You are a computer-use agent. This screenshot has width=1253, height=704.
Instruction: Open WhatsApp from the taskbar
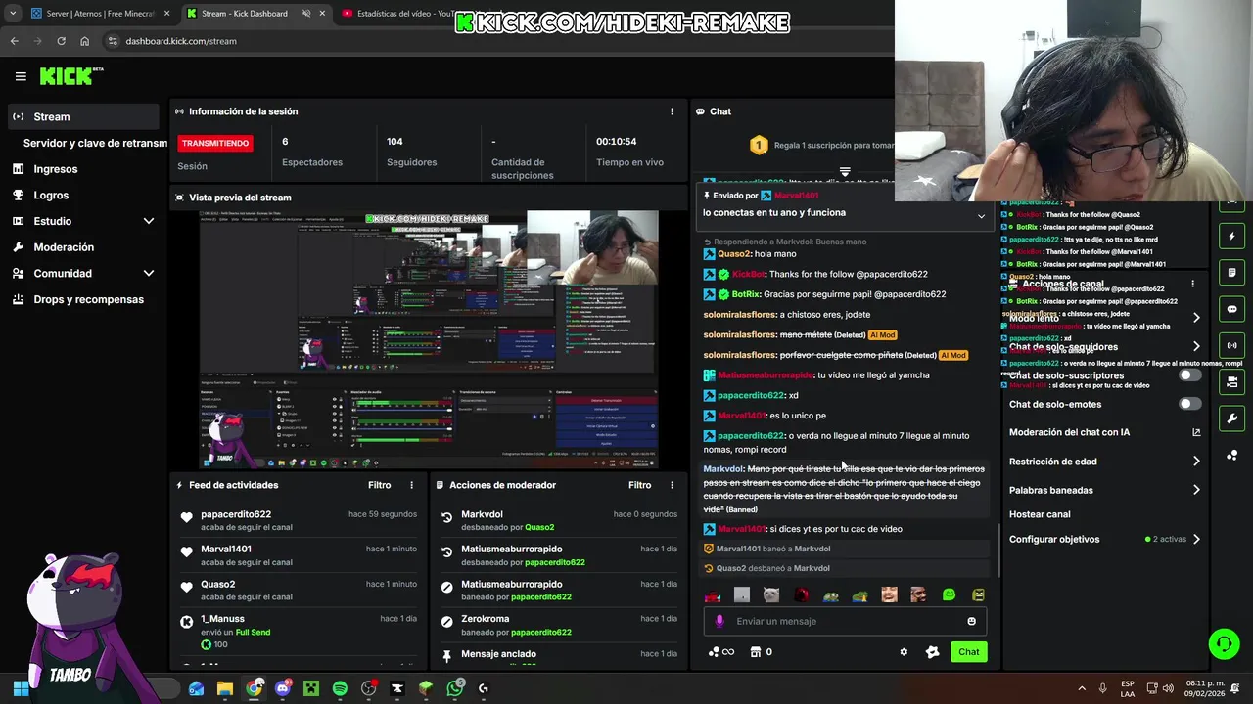455,688
